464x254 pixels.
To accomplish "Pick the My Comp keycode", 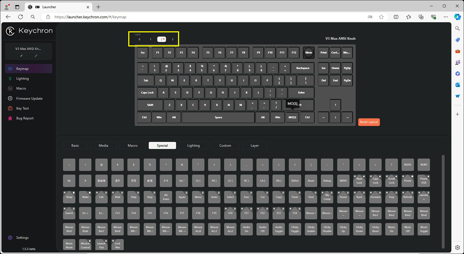I will 327,197.
